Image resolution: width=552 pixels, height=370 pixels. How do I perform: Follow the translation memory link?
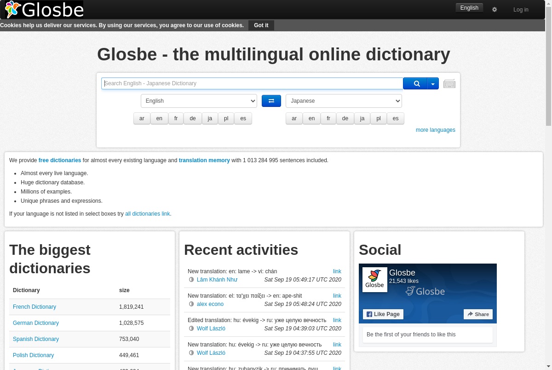pos(204,160)
